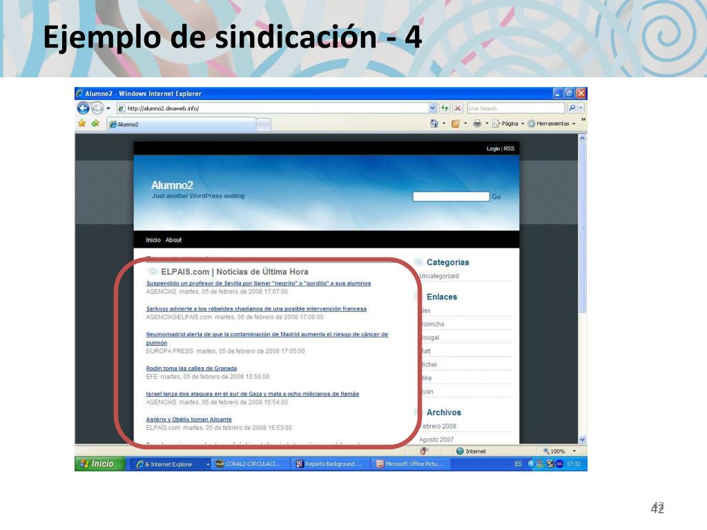Open the 6 Internet Explorer taskbar group
Screen dimensions: 707x530
coord(172,464)
